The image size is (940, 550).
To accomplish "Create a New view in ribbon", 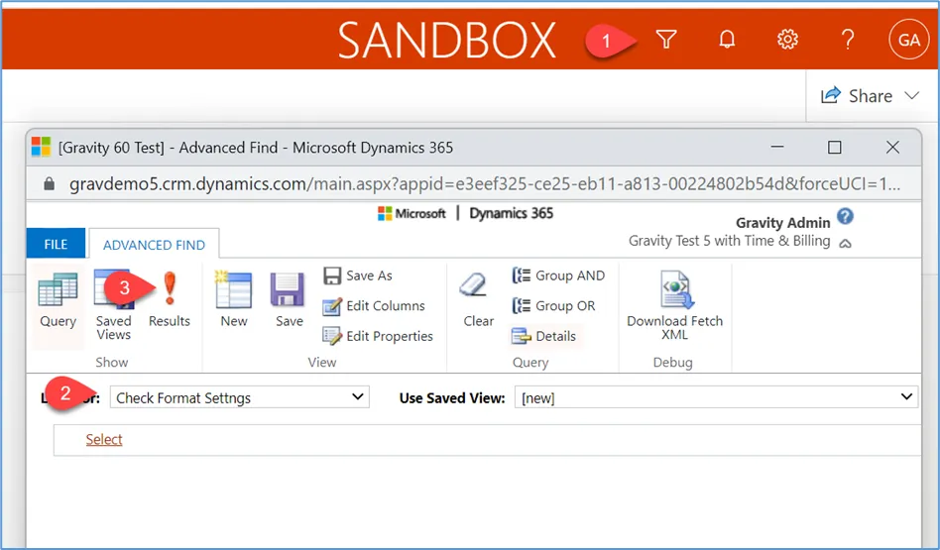I will pyautogui.click(x=234, y=300).
